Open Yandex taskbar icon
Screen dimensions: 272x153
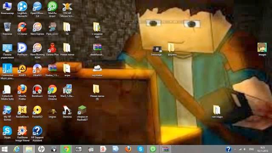[103, 149]
